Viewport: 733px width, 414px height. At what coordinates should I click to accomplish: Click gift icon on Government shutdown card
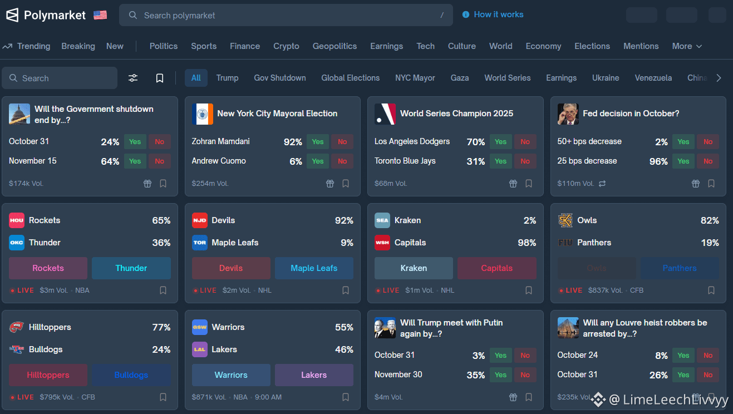pos(147,183)
